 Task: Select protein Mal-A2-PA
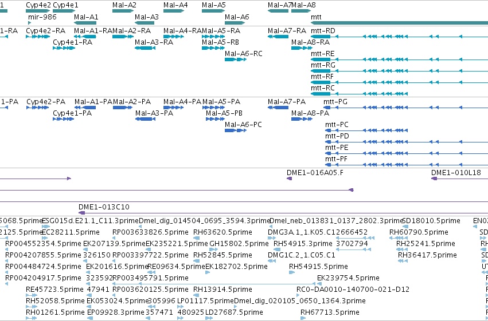point(123,108)
